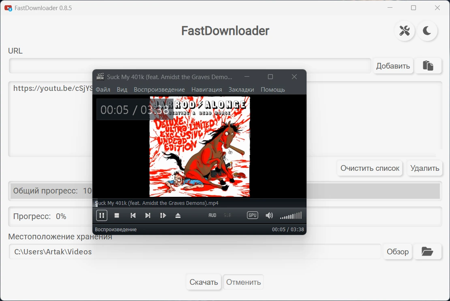This screenshot has width=450, height=301.
Task: Click the Прогресс: 0% bar
Action: pyautogui.click(x=225, y=216)
